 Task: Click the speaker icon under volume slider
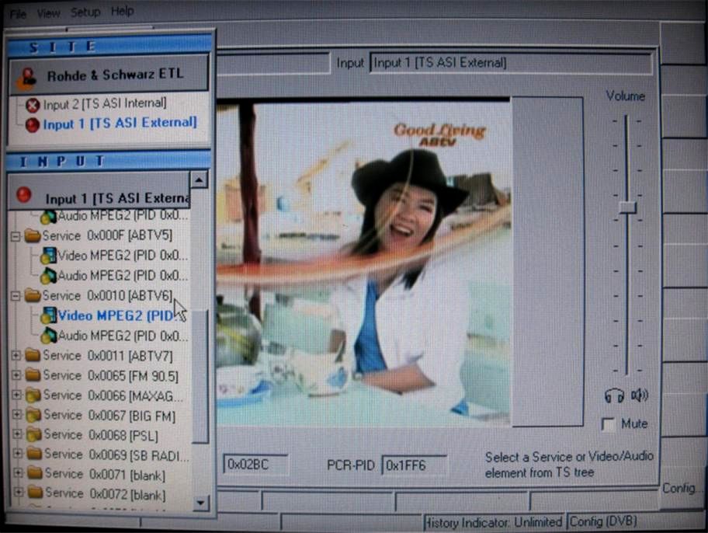(x=640, y=396)
